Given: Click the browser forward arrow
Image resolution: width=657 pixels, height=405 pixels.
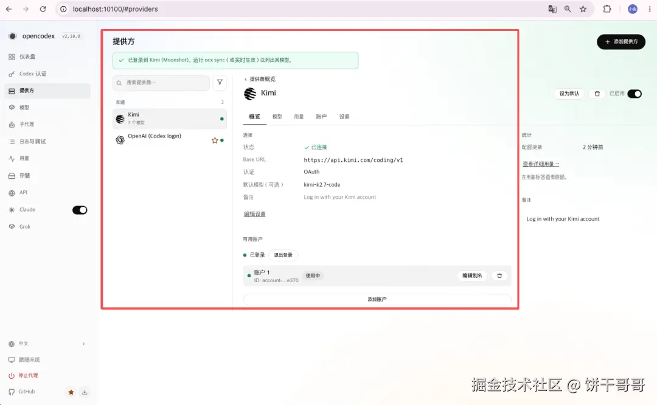Looking at the screenshot, I should (26, 9).
